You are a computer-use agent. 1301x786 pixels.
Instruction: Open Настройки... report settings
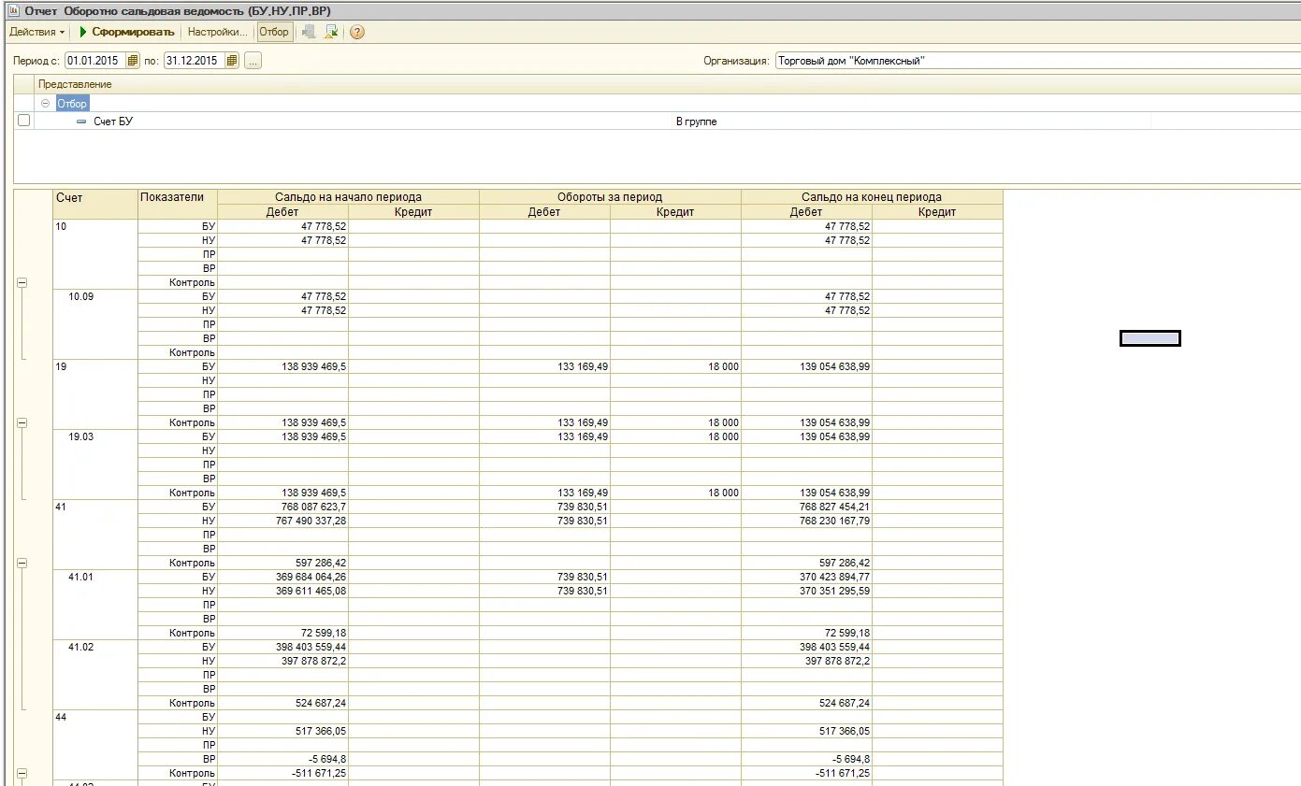coord(218,32)
